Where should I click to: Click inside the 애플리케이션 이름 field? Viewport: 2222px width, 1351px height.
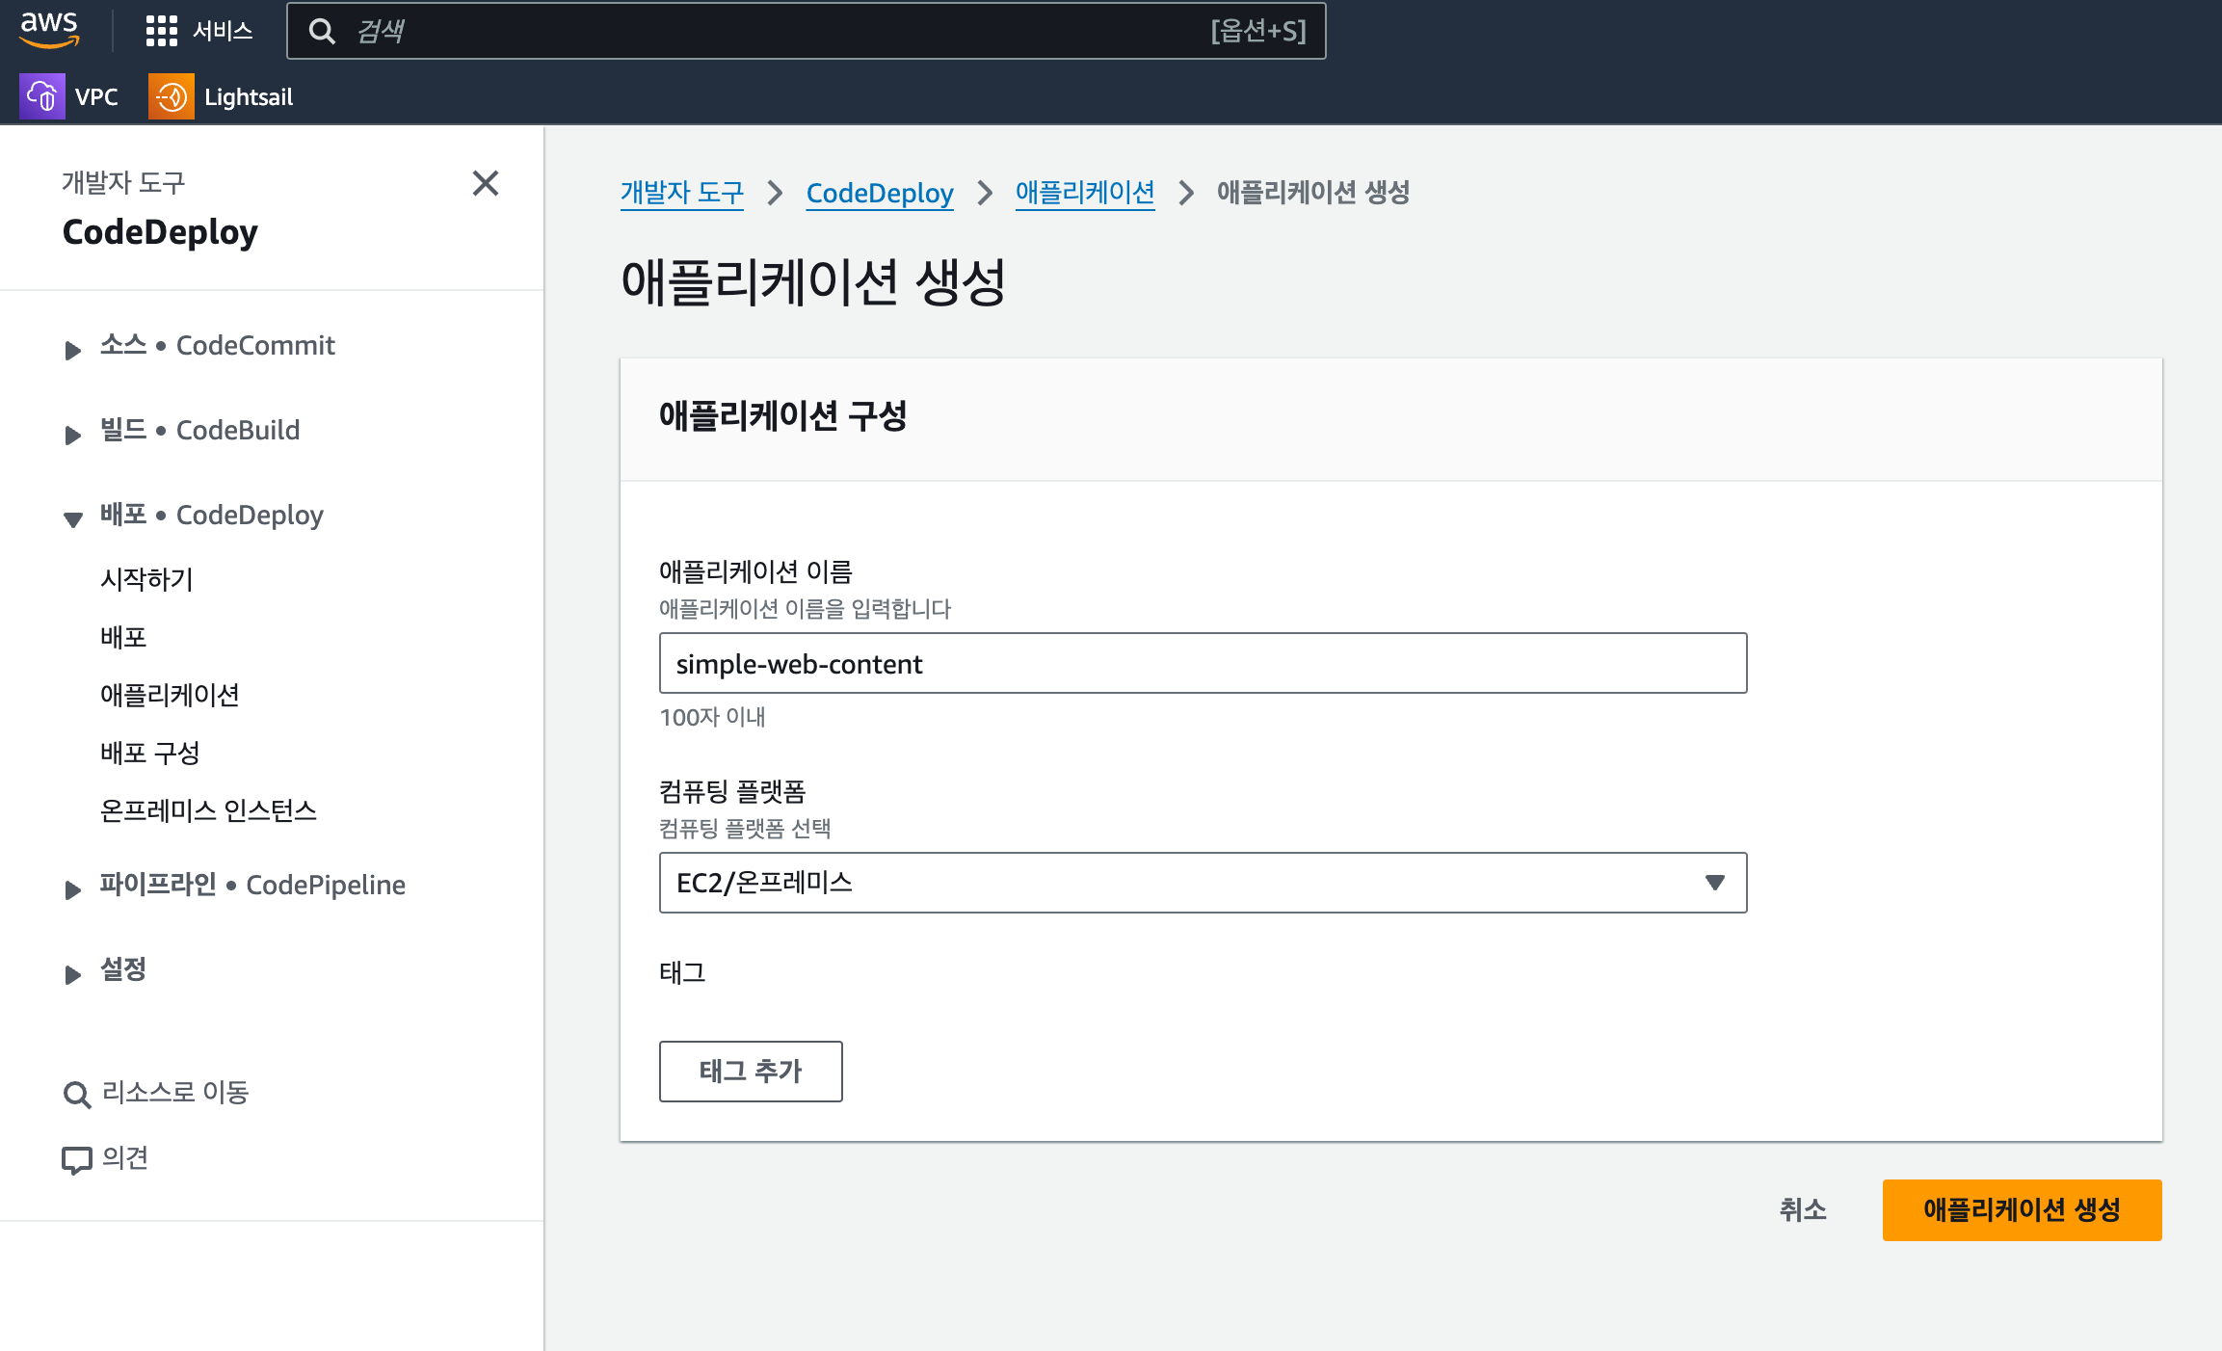1202,663
